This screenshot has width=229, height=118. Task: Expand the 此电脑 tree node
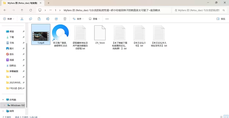(3, 100)
